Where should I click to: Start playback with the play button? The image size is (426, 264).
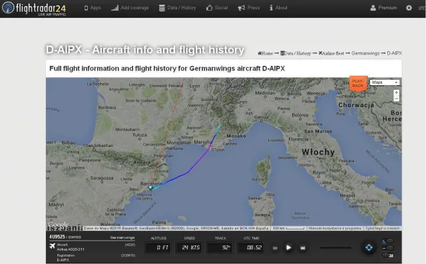pyautogui.click(x=288, y=247)
